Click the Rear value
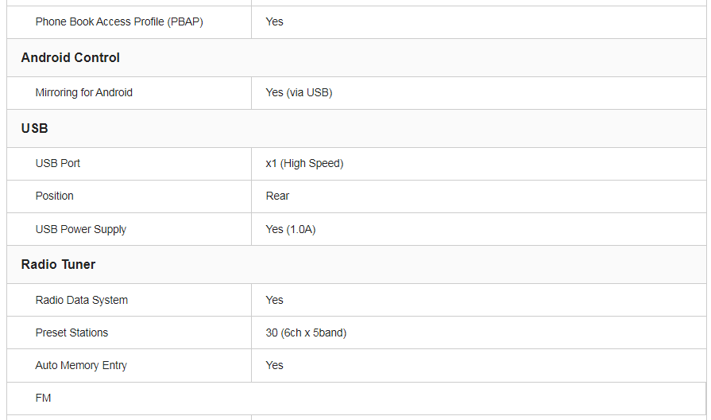711x420 pixels. click(x=277, y=196)
